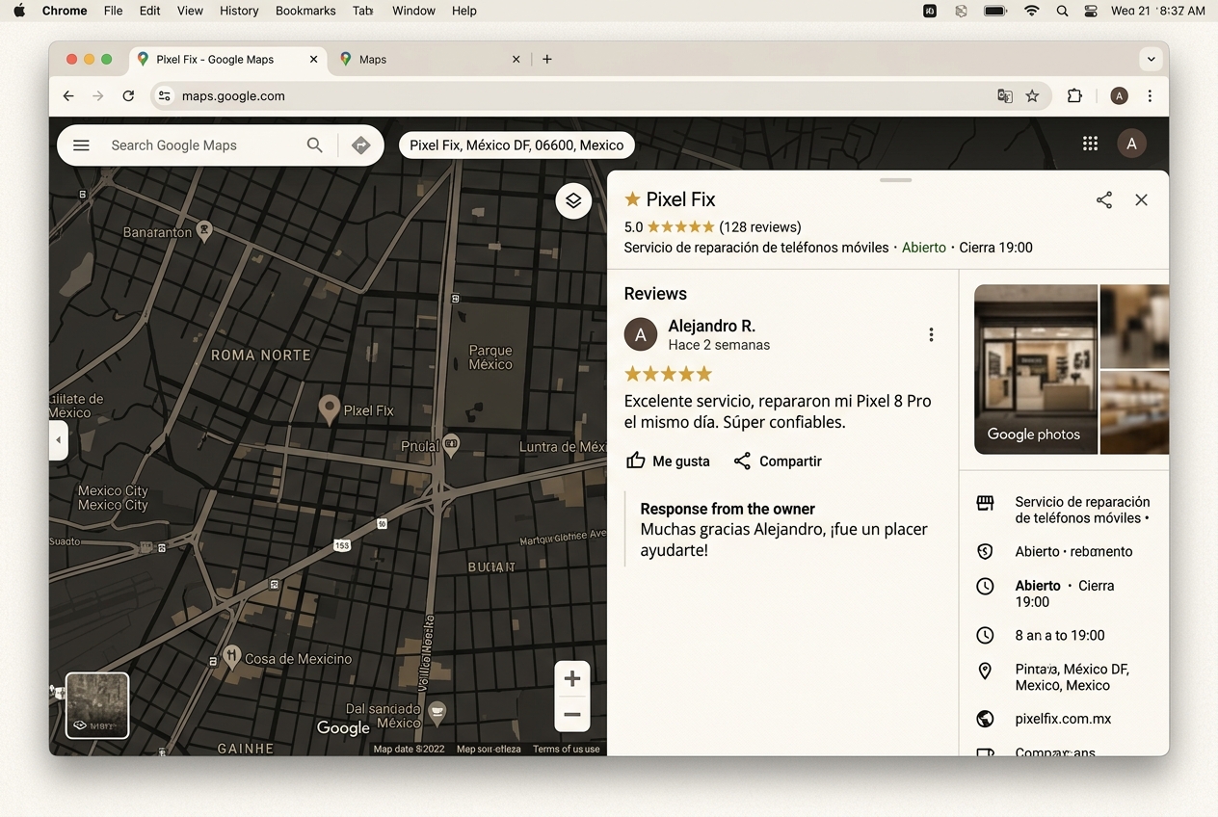This screenshot has width=1218, height=817.
Task: Click Abierto · Cierra 19:00 hours row
Action: pyautogui.click(x=1064, y=593)
